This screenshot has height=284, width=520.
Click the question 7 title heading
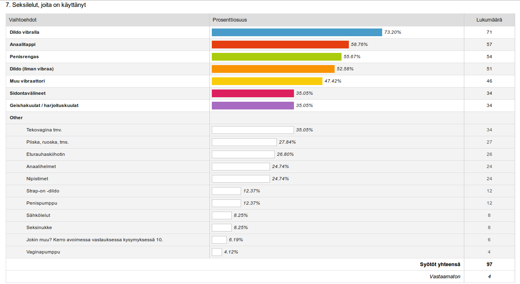[x=46, y=5]
